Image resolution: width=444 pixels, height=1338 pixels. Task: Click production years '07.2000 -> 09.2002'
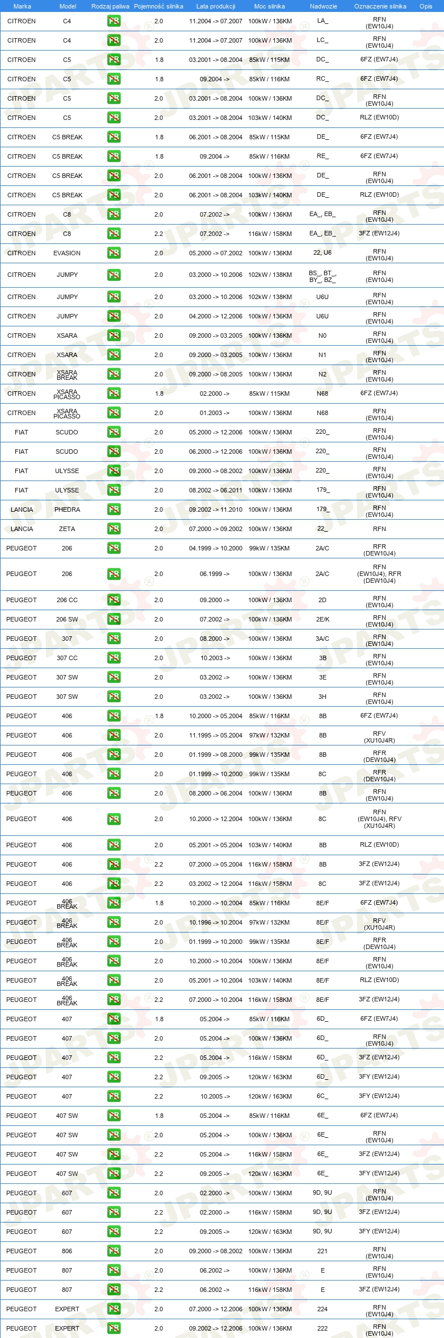click(216, 529)
